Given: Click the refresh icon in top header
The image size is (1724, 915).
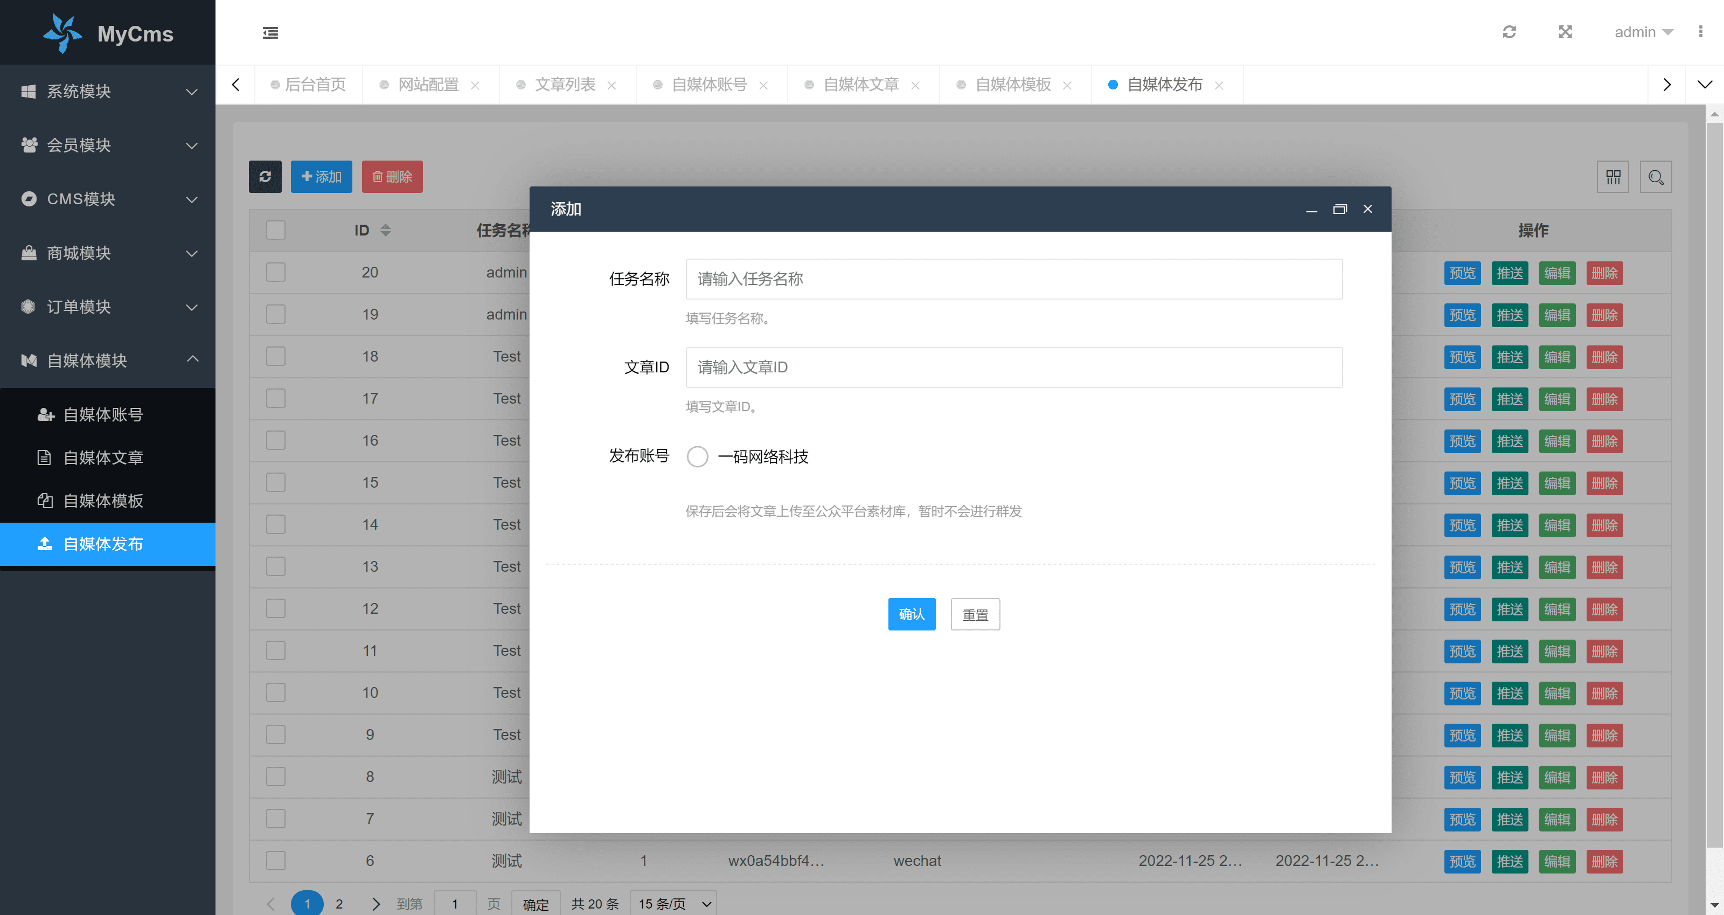Looking at the screenshot, I should (x=1508, y=32).
